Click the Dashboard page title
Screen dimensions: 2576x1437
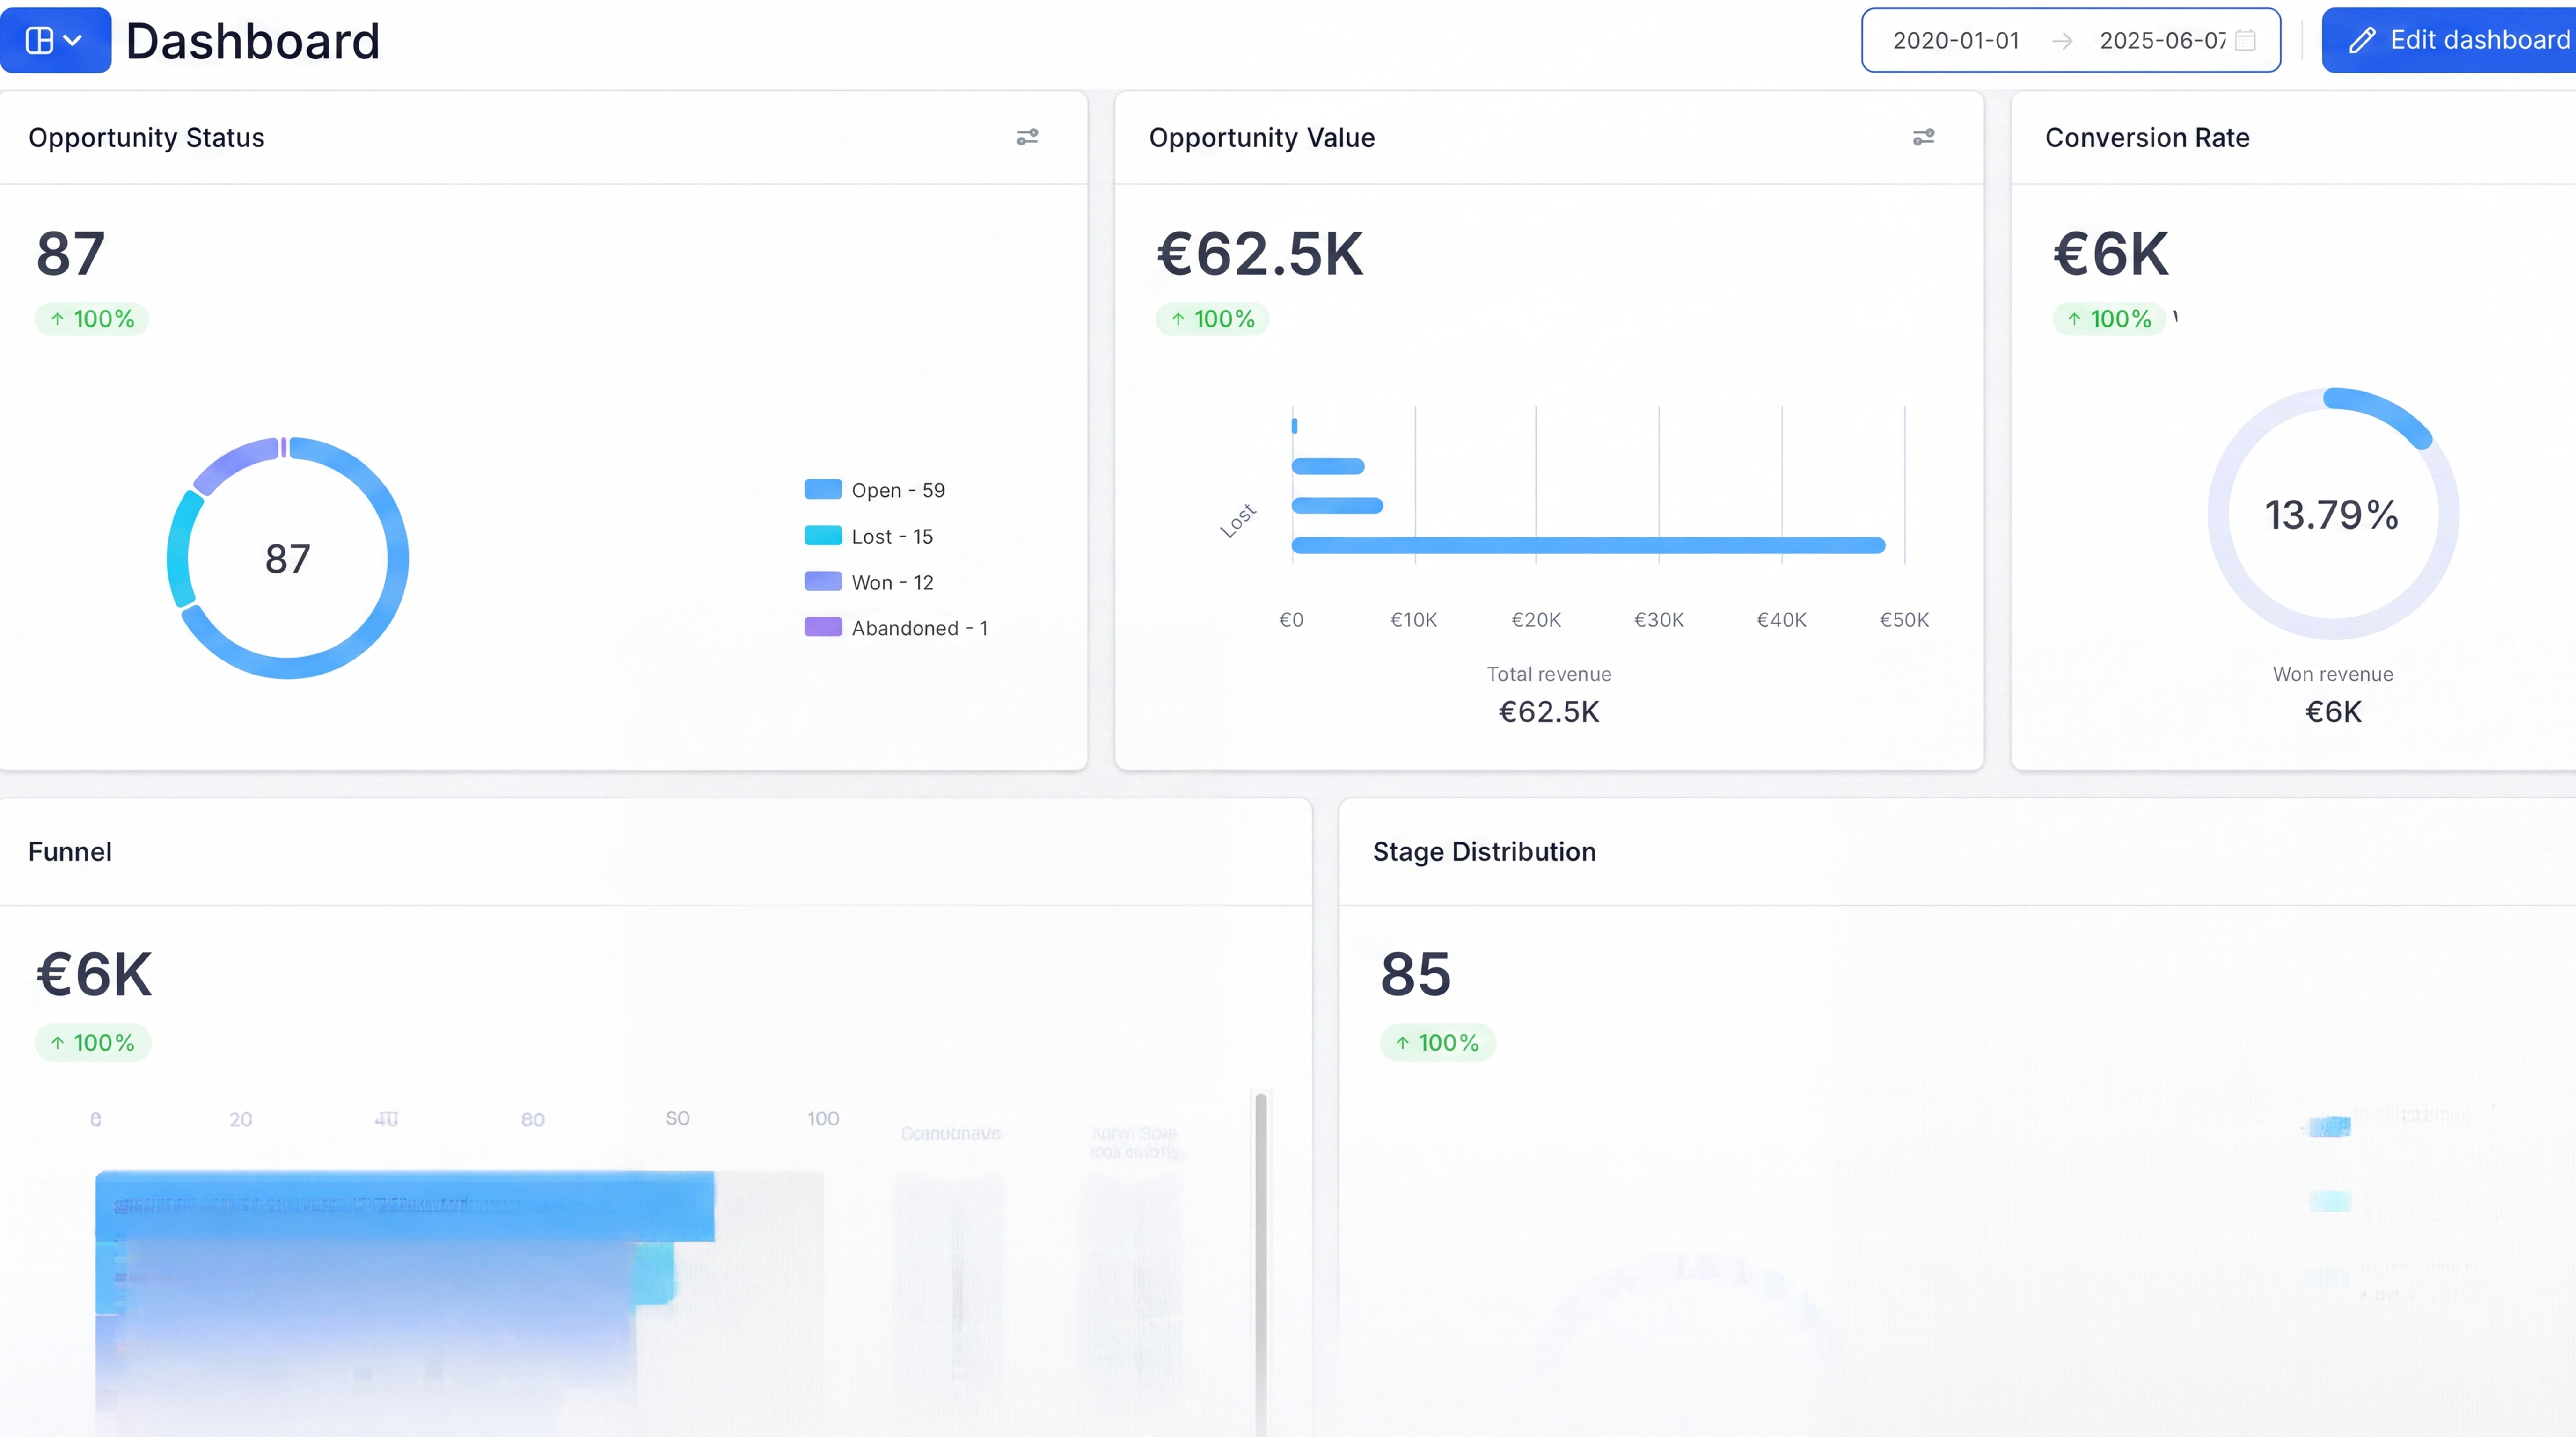click(x=253, y=41)
